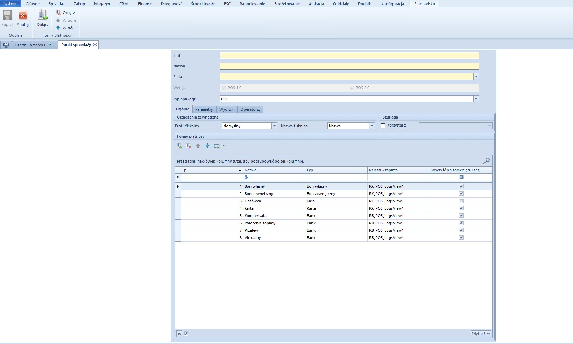The height and width of the screenshot is (344, 573).
Task: Open the Raportowanie ribbon menu
Action: point(252,4)
